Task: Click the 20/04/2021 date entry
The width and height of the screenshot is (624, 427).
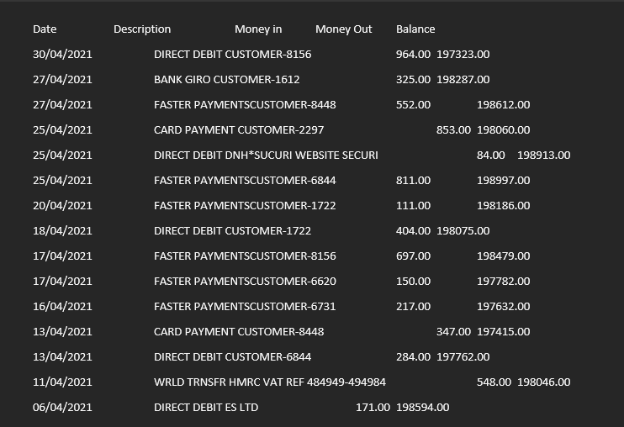Action: (62, 206)
